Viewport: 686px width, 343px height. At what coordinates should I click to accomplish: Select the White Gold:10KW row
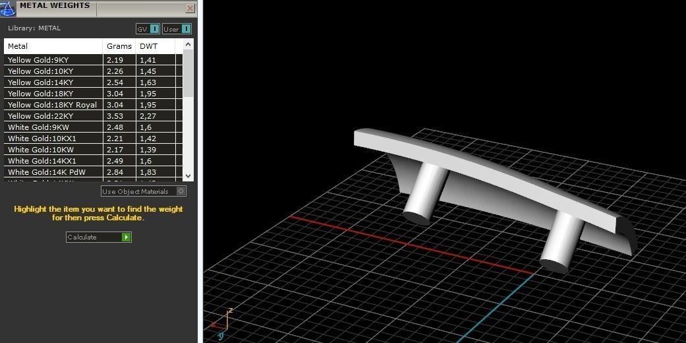click(93, 149)
